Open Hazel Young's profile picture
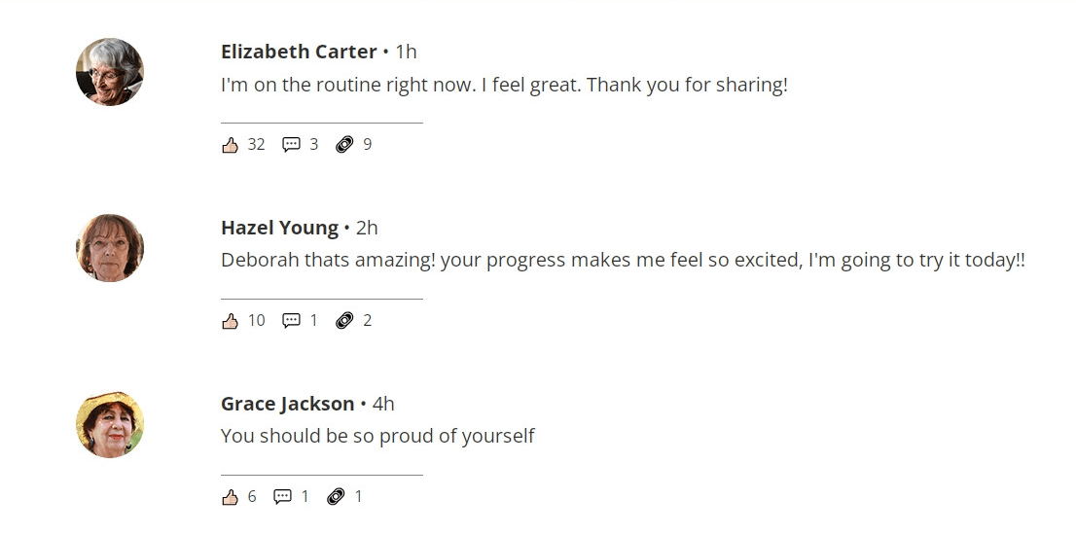Viewport: 1076px width, 535px height. click(110, 248)
